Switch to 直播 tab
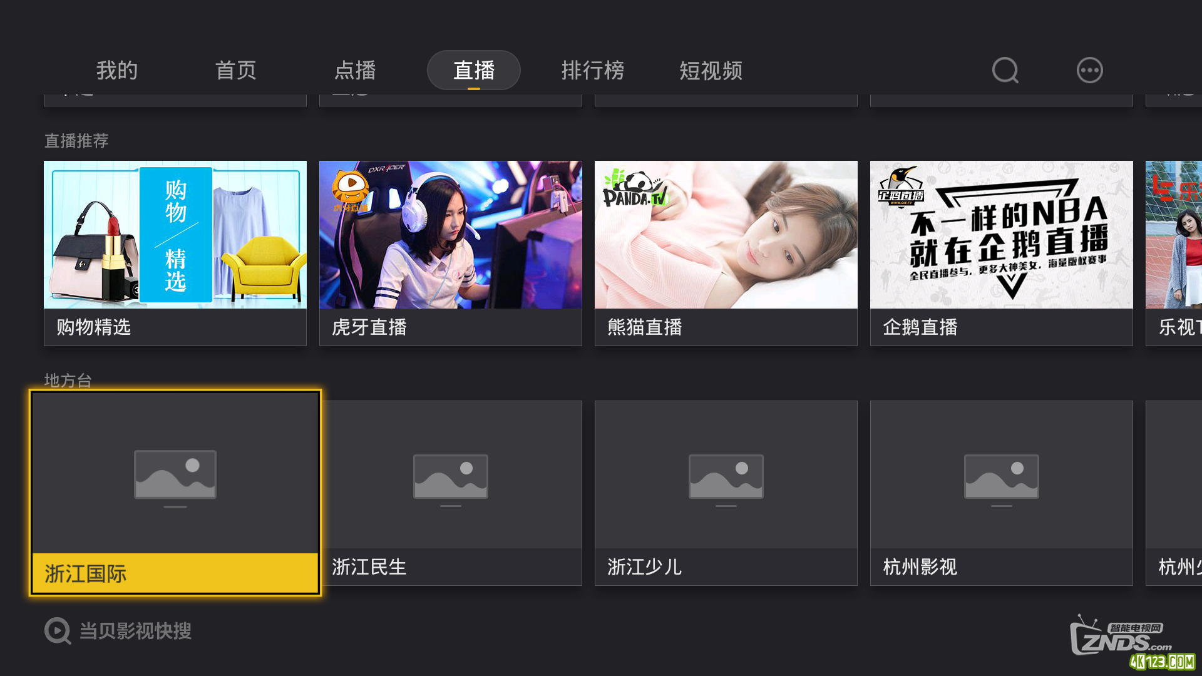 [x=473, y=69]
